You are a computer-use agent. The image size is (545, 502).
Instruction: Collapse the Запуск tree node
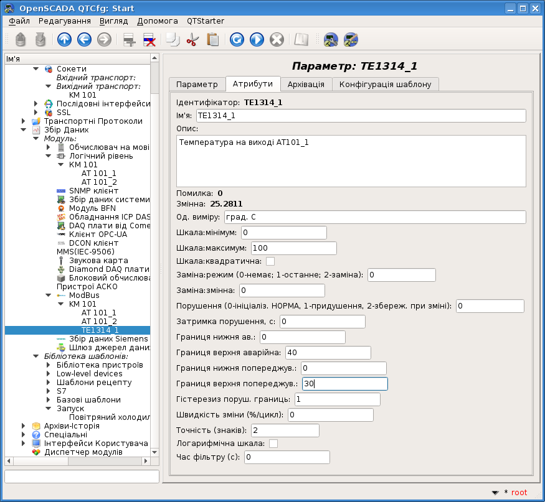click(x=49, y=409)
